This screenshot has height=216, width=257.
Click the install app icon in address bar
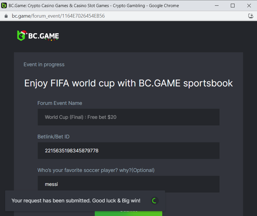[x=251, y=16]
